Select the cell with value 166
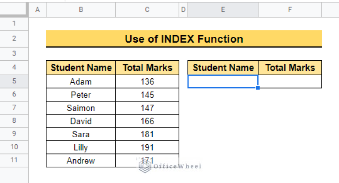Image resolution: width=339 pixels, height=183 pixels. pos(147,121)
